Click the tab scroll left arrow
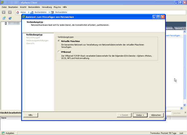The height and width of the screenshot is (135, 187). (x=183, y=28)
